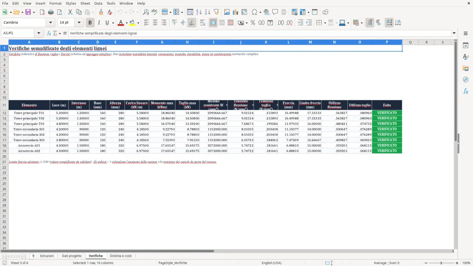Open Find and Replace

pos(146,12)
